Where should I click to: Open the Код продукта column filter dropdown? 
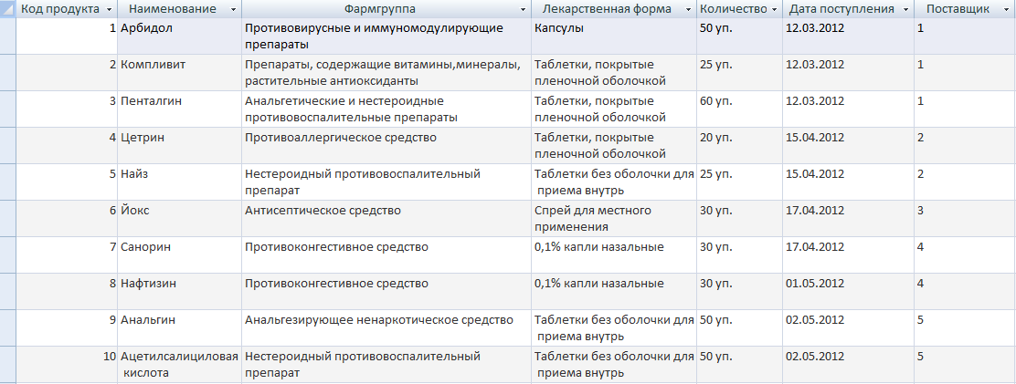click(108, 10)
